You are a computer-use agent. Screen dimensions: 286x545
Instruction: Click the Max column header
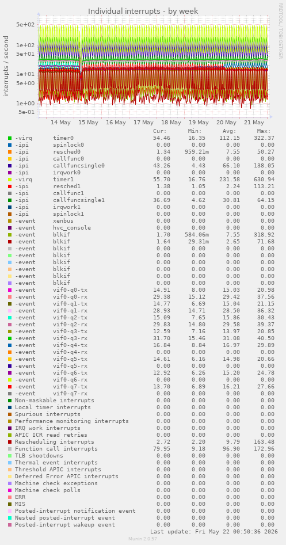(264, 131)
